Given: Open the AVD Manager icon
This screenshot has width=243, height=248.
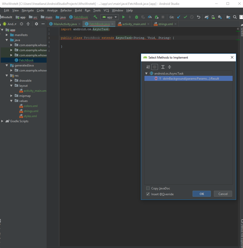Looking at the screenshot, I should (x=213, y=17).
